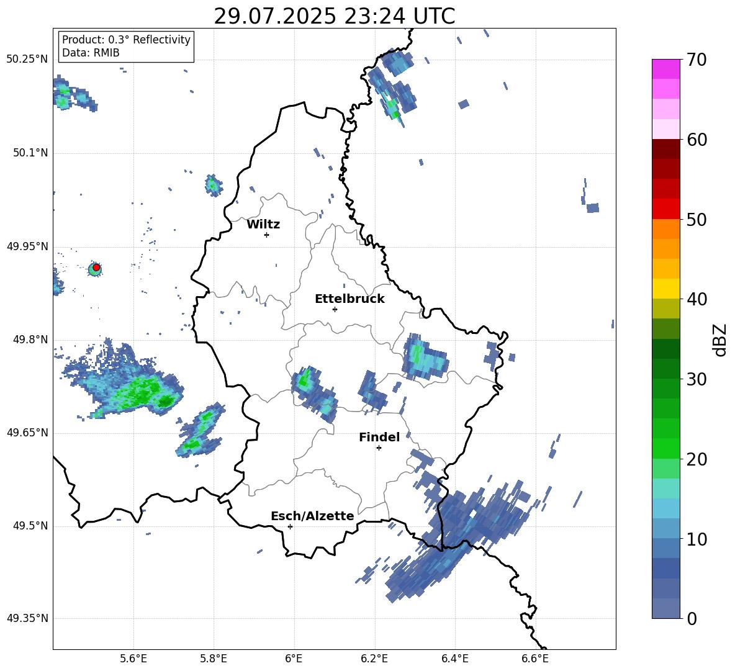Click the Ettelbruck station cross marker
735x671 pixels.
click(x=335, y=309)
